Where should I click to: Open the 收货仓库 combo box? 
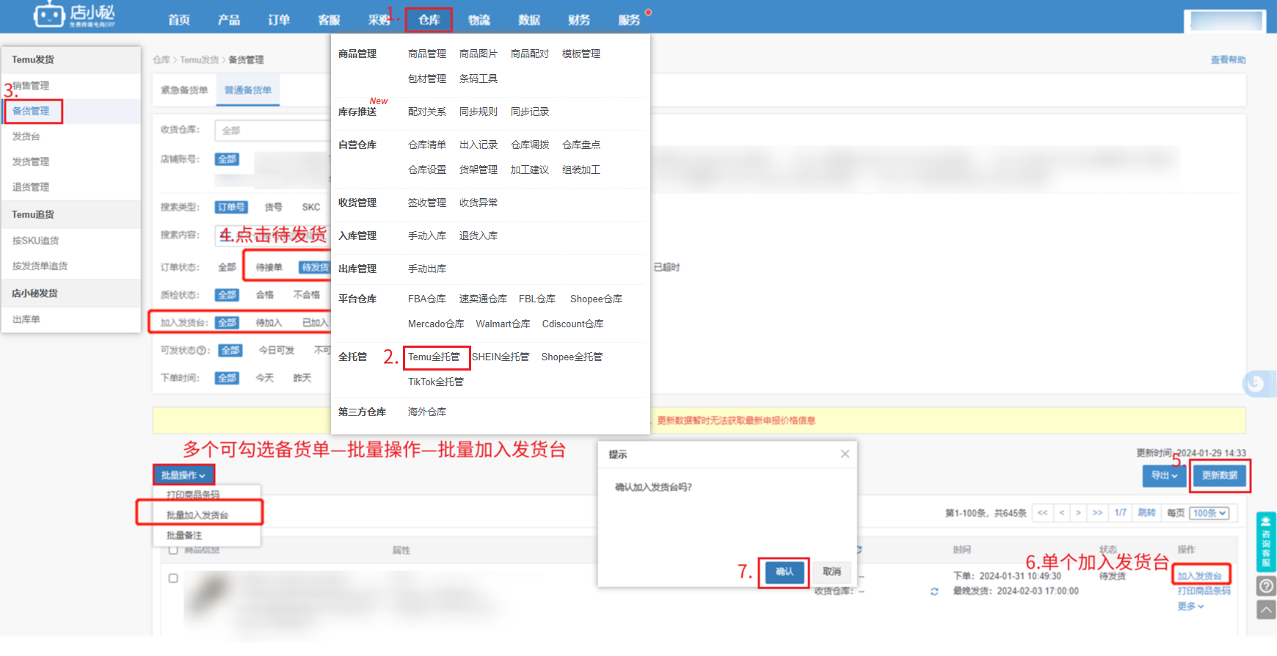(x=273, y=130)
